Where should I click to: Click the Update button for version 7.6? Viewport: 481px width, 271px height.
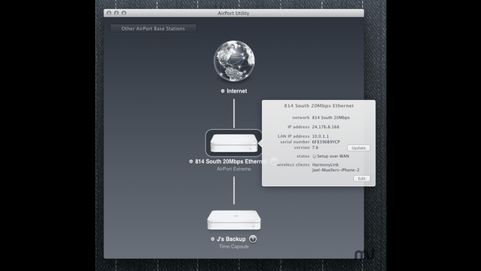pyautogui.click(x=359, y=148)
